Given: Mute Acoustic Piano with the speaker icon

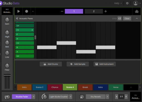Looking at the screenshot, I should 17,19.
